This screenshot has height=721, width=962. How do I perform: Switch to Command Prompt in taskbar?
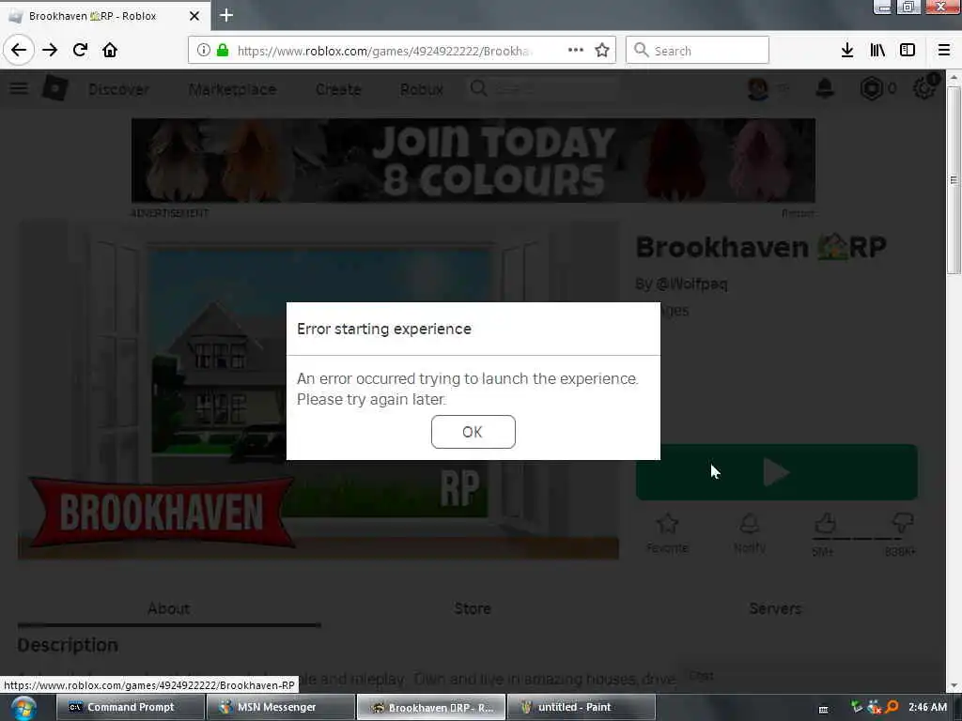click(130, 707)
